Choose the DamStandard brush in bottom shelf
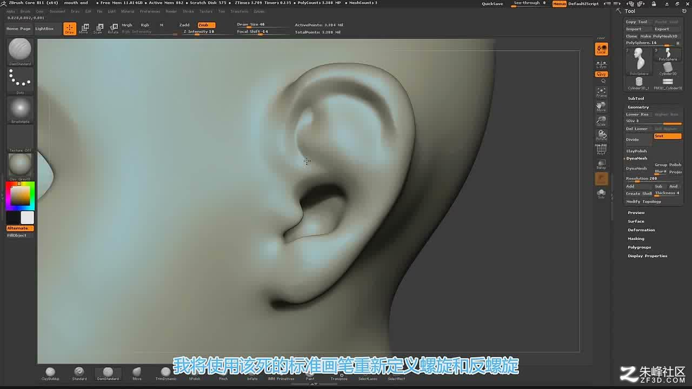 click(x=108, y=374)
